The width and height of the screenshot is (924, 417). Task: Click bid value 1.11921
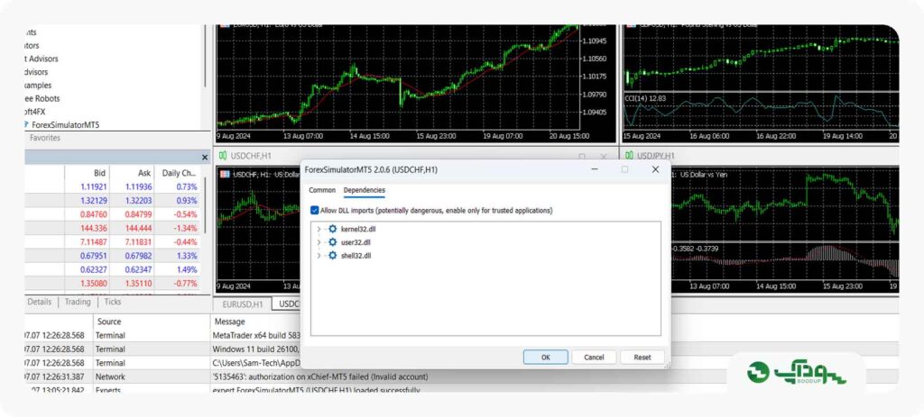coord(93,186)
